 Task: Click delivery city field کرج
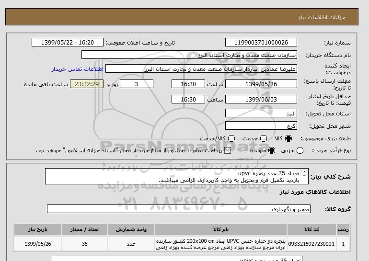point(261,125)
